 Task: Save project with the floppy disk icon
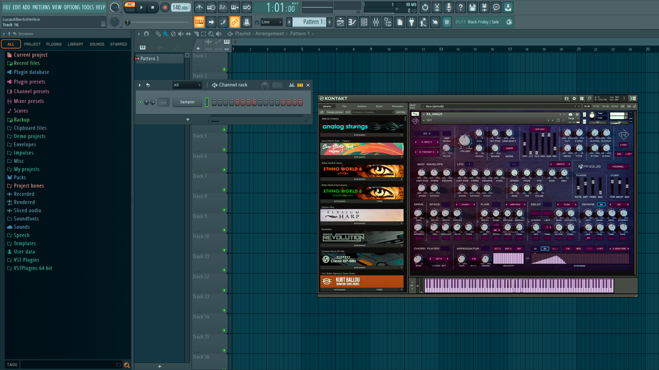pos(472,8)
